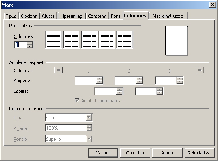Click the first Espaiat spacing field
This screenshot has height=161, width=218.
tap(105, 91)
